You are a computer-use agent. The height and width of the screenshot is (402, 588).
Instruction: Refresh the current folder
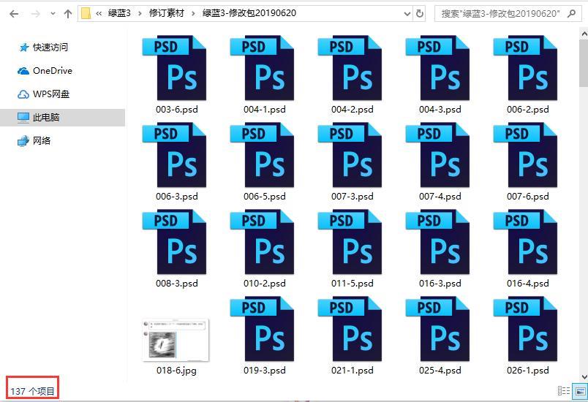point(420,14)
